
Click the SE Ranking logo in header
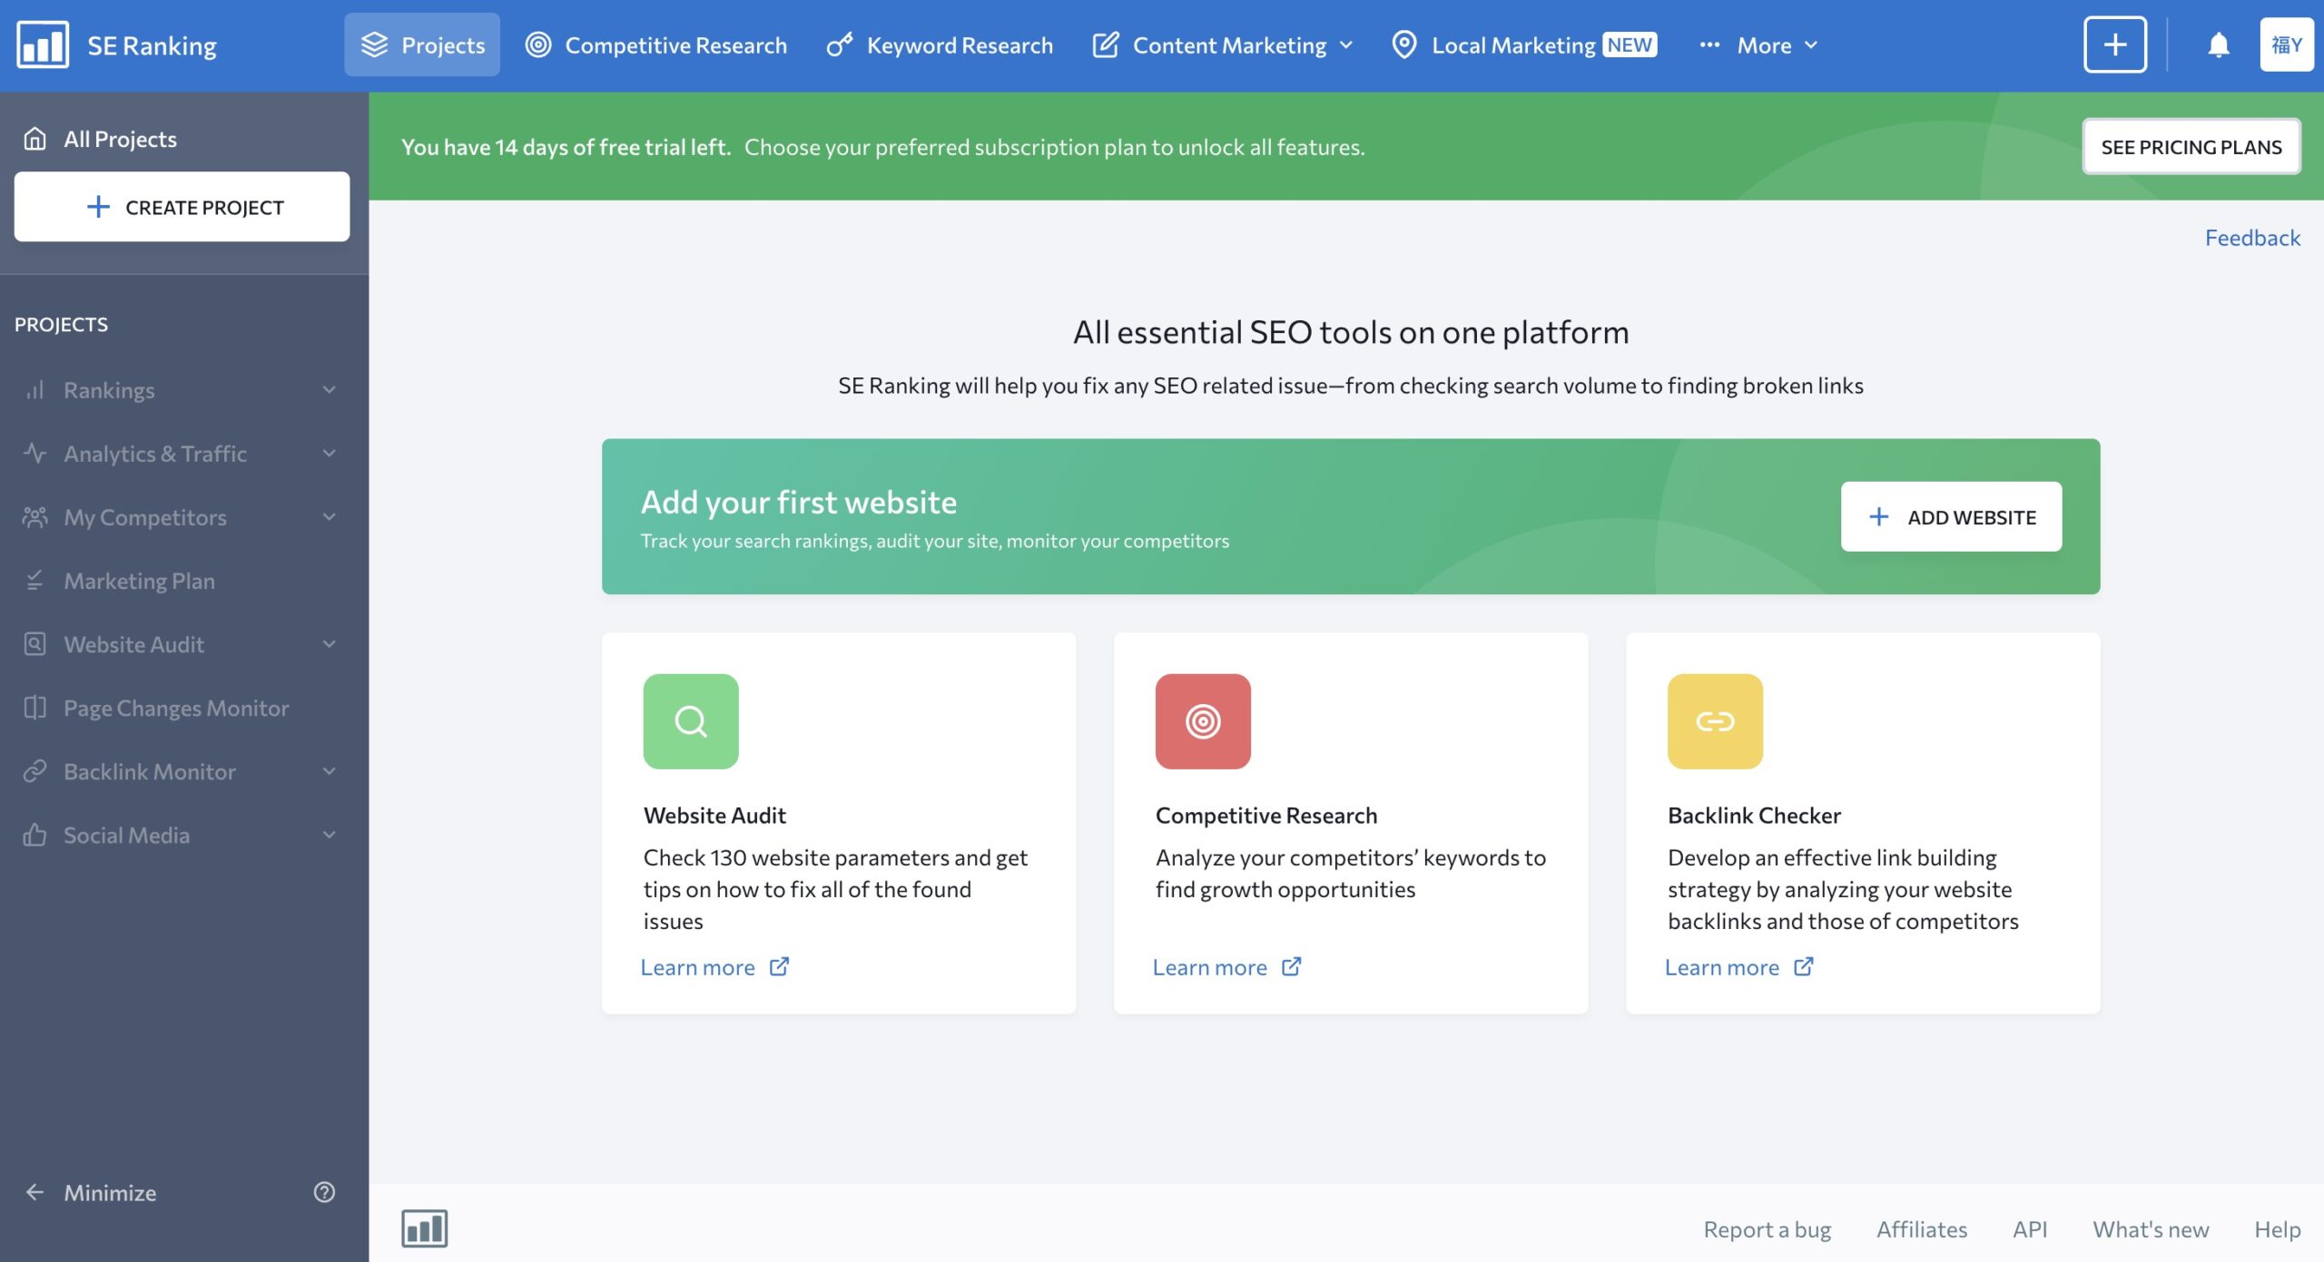[116, 45]
